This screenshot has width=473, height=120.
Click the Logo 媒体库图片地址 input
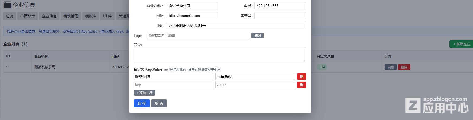tap(199, 36)
